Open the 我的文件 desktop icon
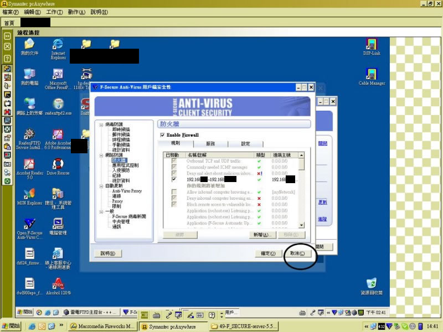Screen dimensions: 443x332 [29, 47]
